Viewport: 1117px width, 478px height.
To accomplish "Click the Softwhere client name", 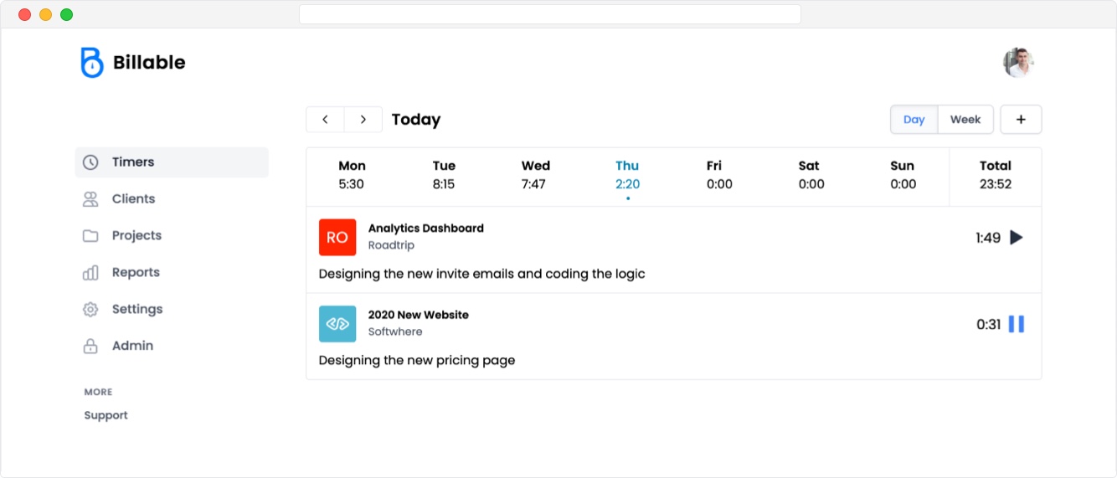I will coord(395,332).
